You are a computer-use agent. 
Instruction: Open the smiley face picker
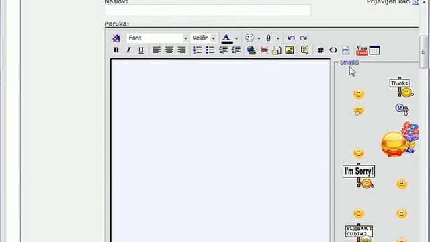[249, 38]
